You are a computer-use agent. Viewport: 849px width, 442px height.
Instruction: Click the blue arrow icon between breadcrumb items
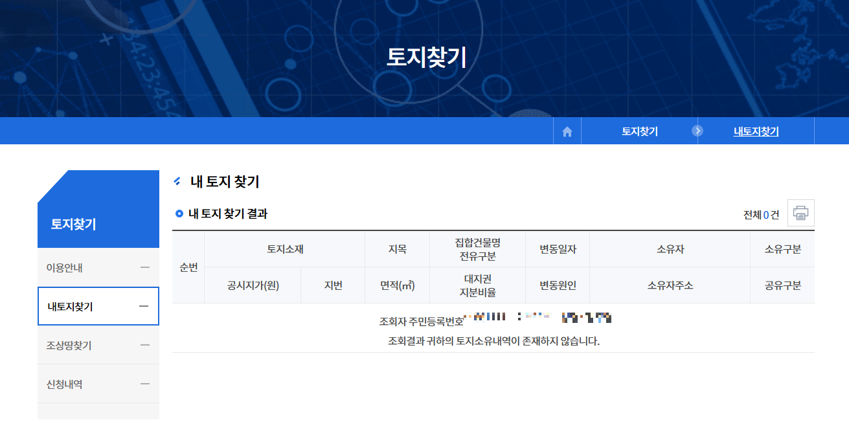[x=697, y=131]
